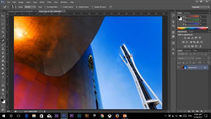
Task: Select the Blur tool
Action: (x=3, y=65)
